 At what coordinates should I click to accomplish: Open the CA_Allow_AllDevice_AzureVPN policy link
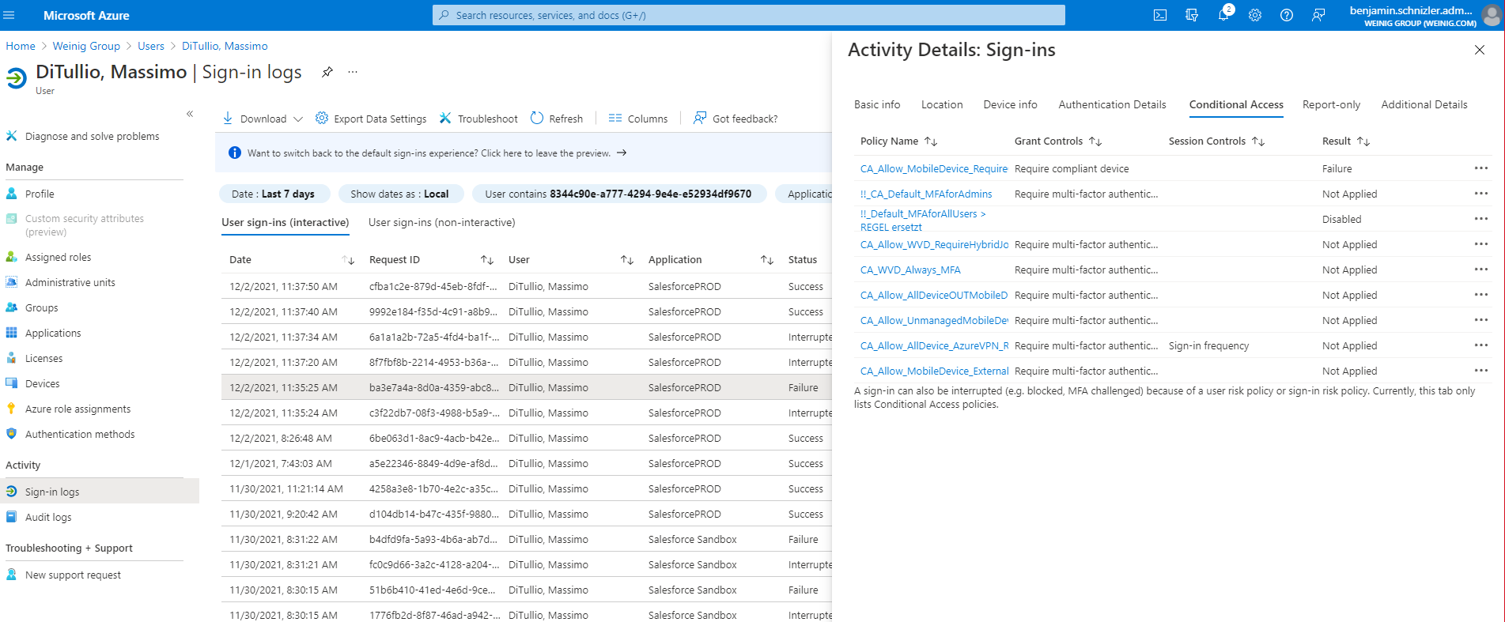934,345
